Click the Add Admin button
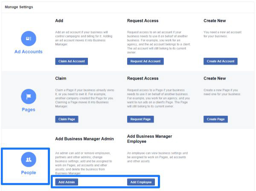 [67, 182]
